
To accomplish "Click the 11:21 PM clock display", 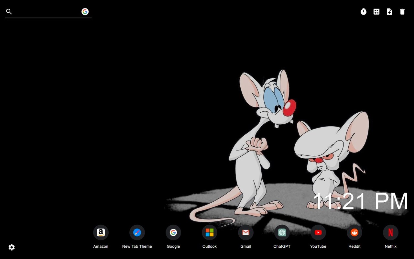I will pyautogui.click(x=361, y=201).
